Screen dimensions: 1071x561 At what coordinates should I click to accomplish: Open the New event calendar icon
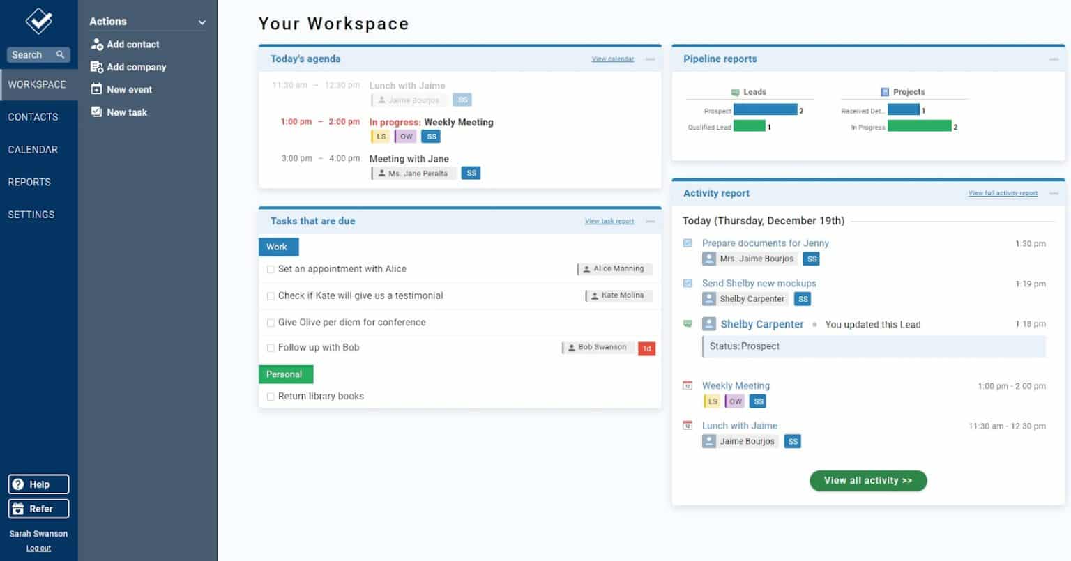pyautogui.click(x=96, y=89)
